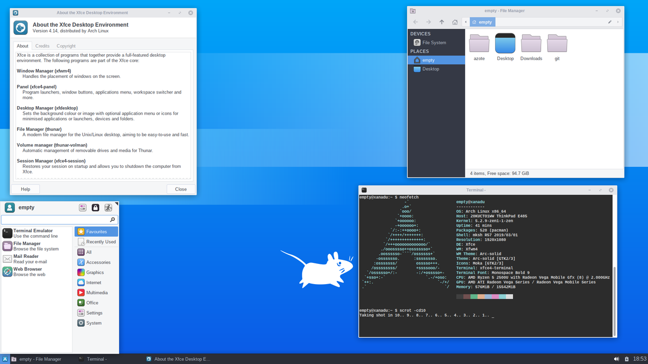Open the Downloads folder

point(531,48)
